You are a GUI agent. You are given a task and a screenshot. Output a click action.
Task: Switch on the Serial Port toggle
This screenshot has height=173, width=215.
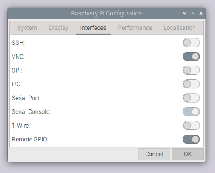click(191, 98)
